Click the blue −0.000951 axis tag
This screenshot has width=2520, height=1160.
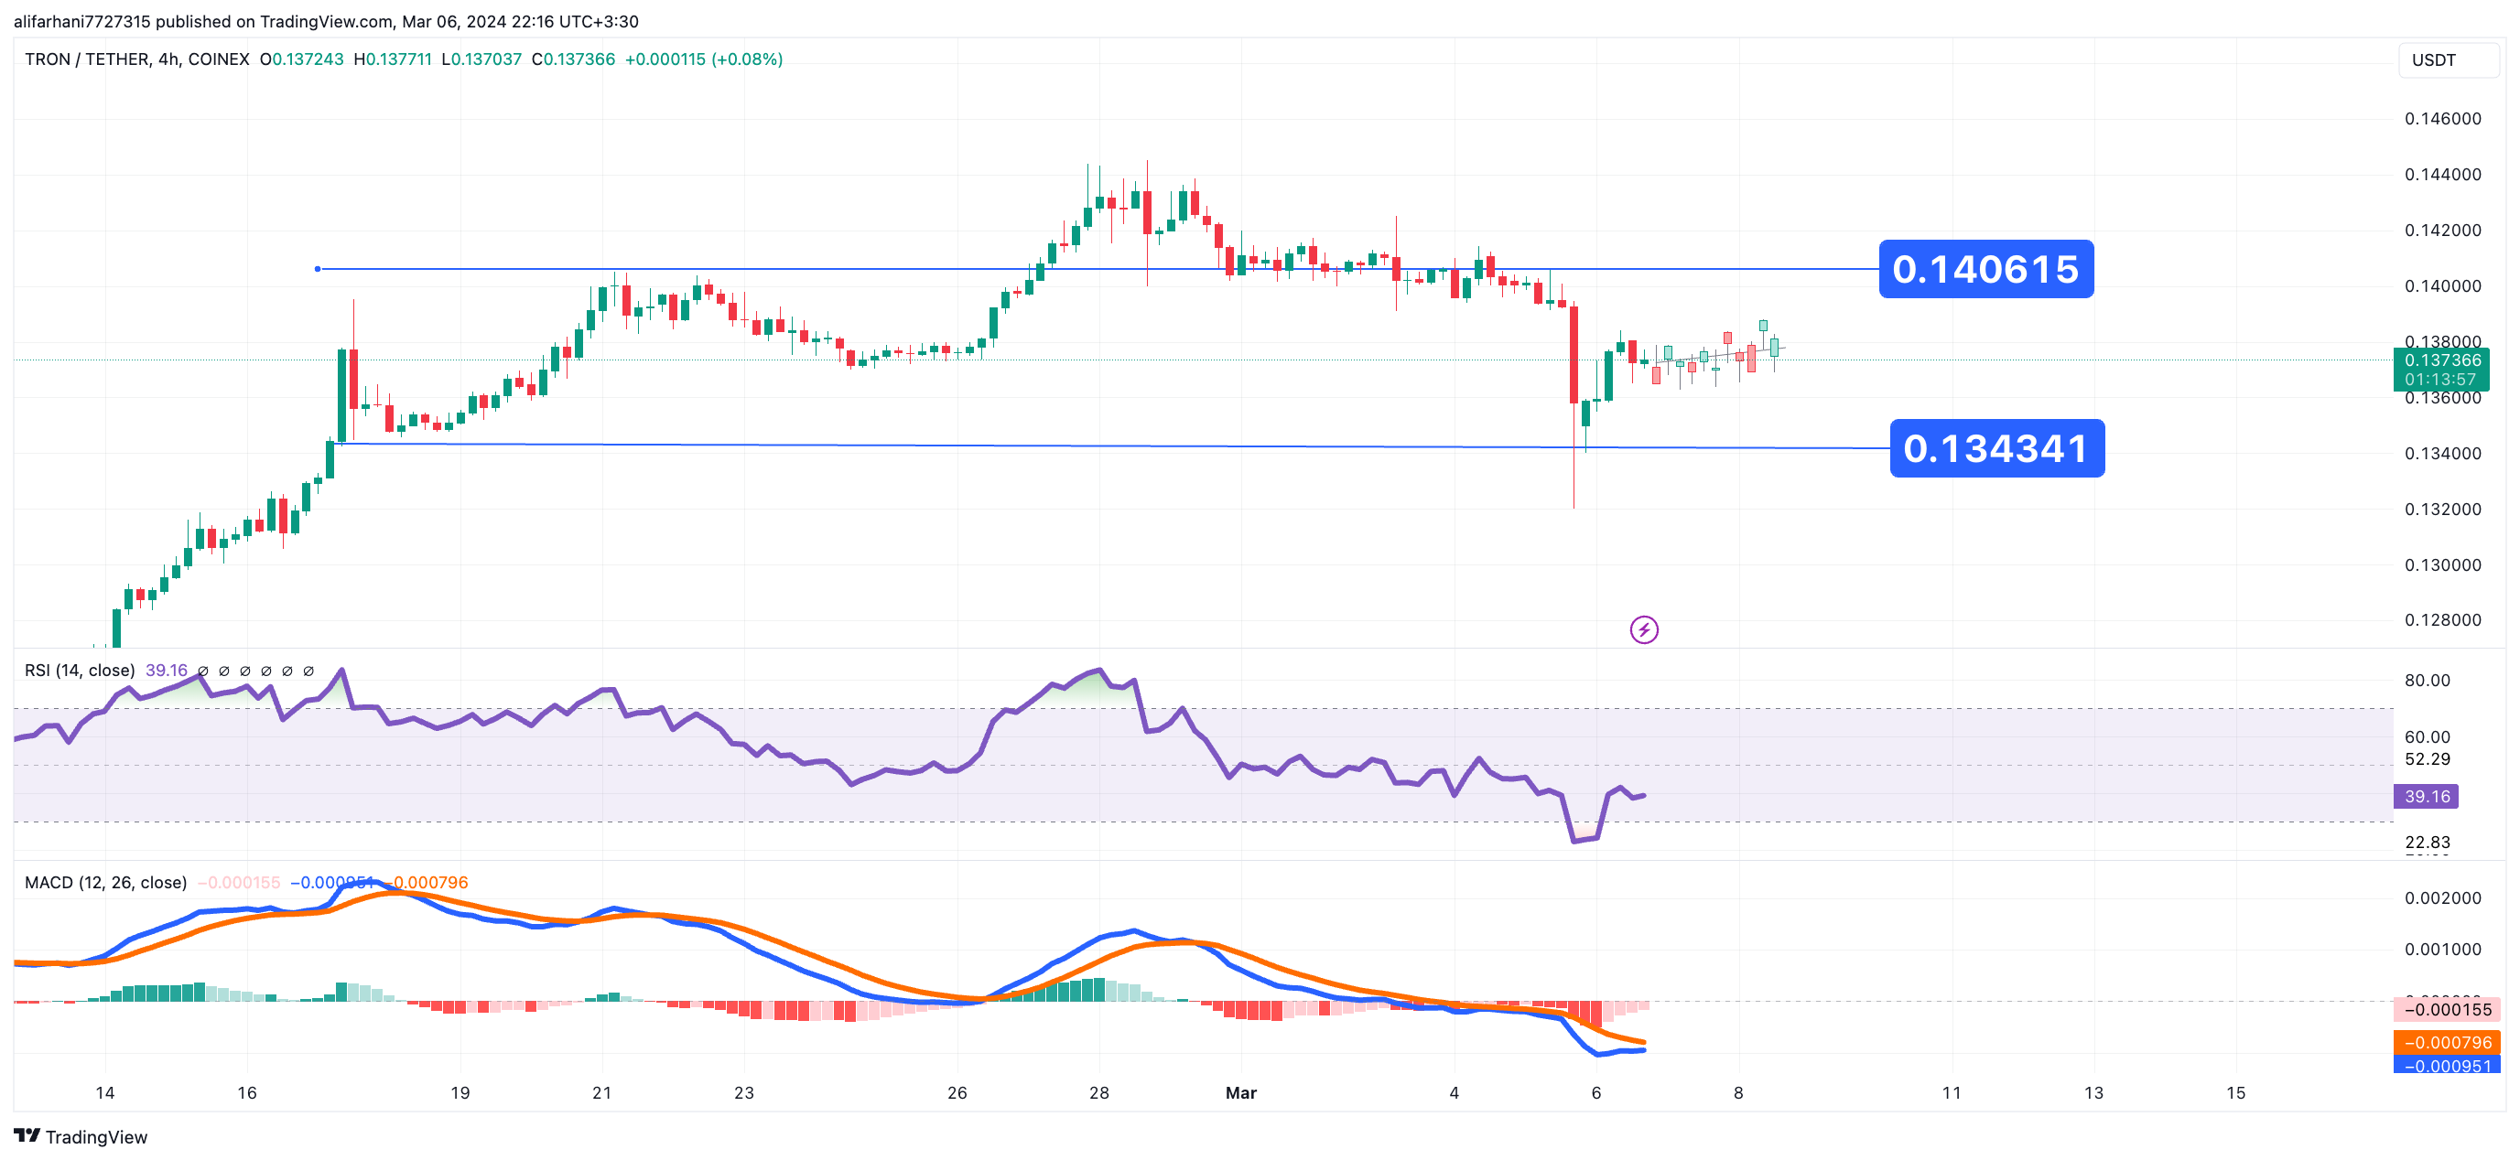pos(2447,1065)
